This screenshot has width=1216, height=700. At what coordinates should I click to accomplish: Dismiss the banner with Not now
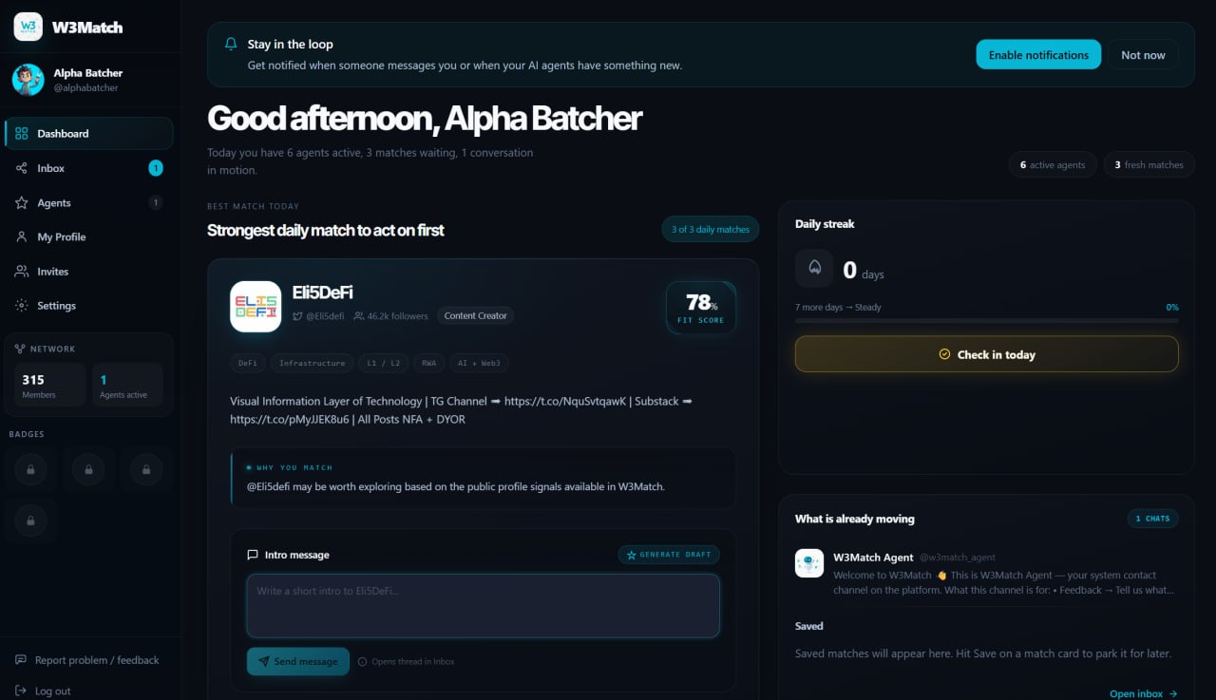coord(1143,54)
